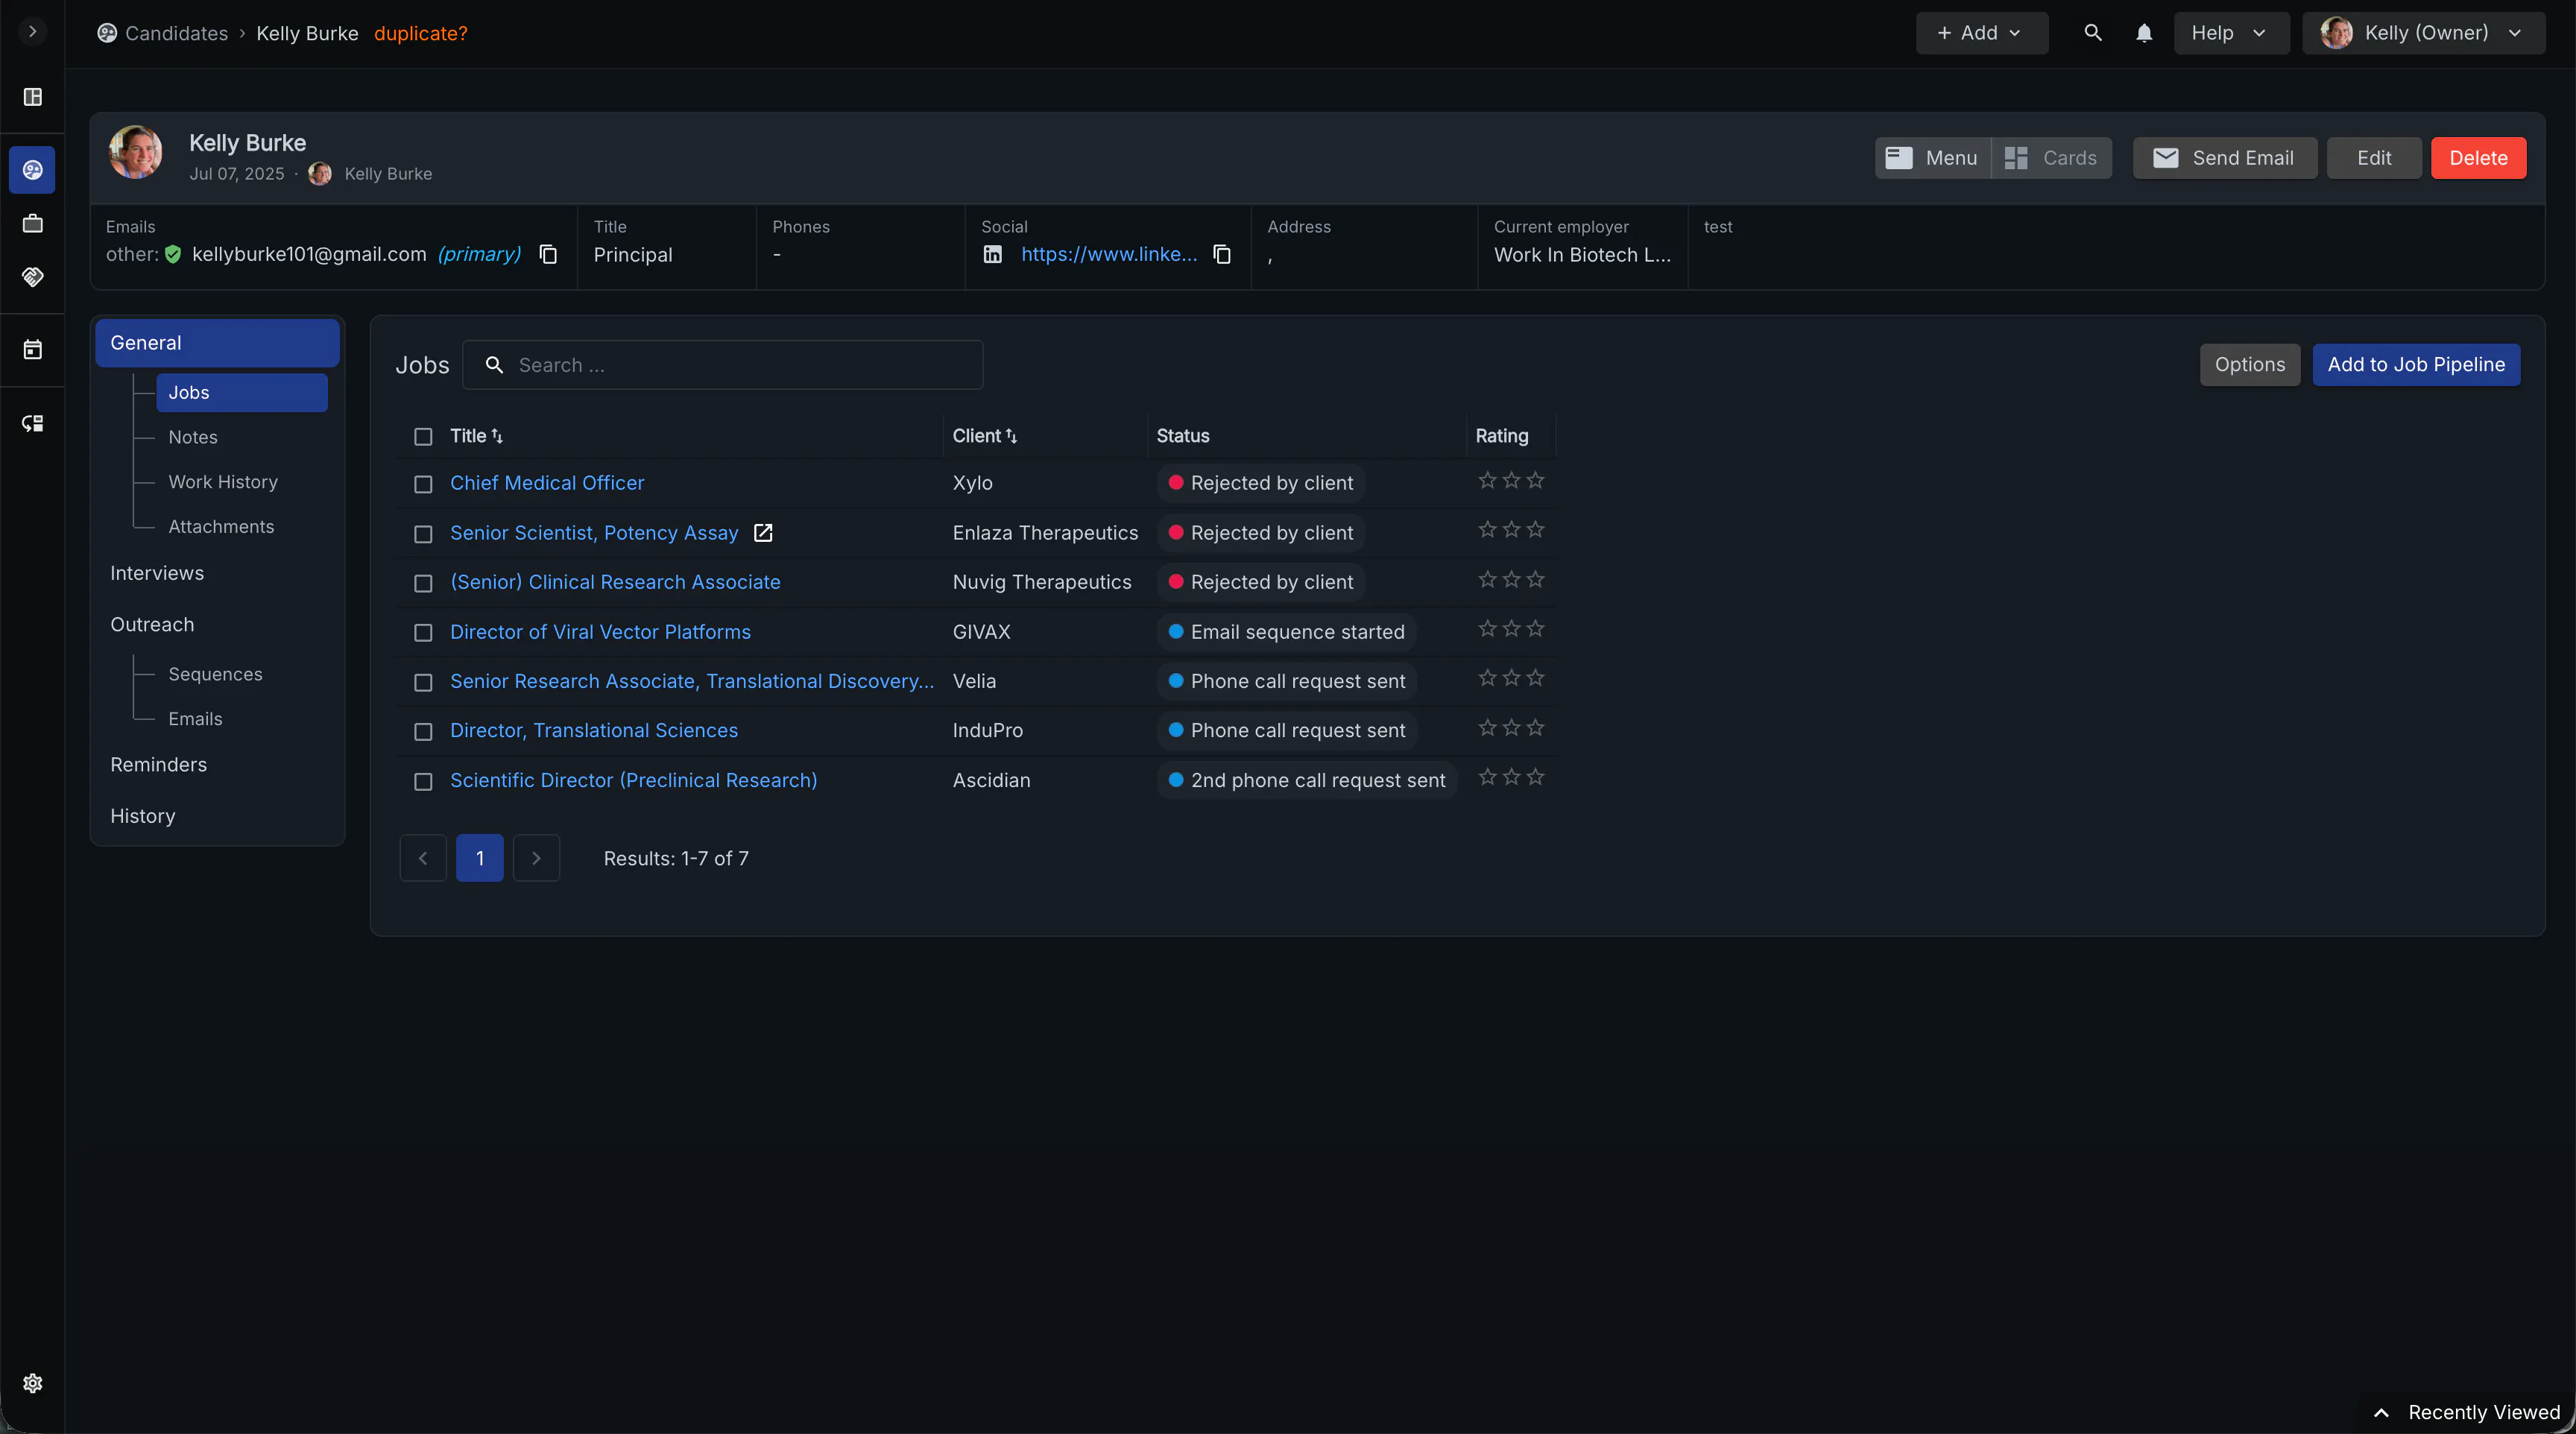
Task: Open the Work History section
Action: pyautogui.click(x=223, y=482)
